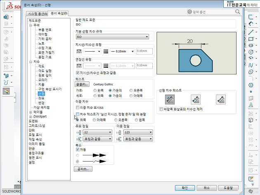Select the Circle sketch tool in right toolbar

(x=251, y=52)
